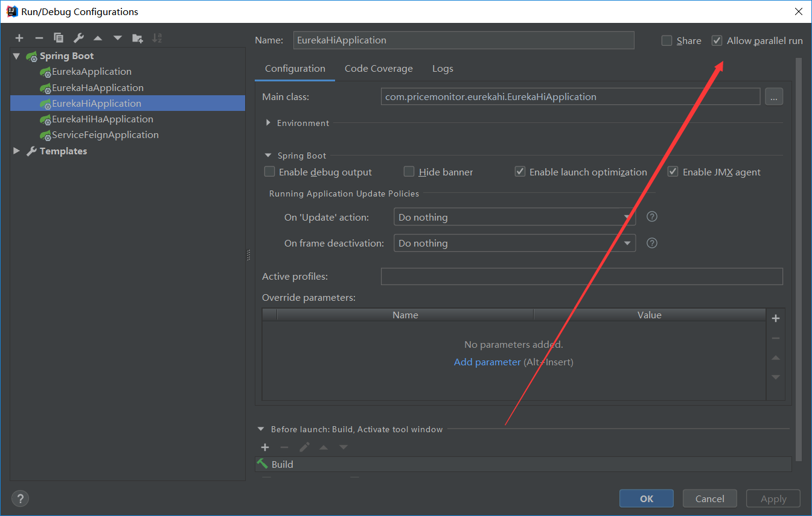Image resolution: width=812 pixels, height=516 pixels.
Task: Toggle Enable JMX agent checkbox
Action: pos(673,172)
